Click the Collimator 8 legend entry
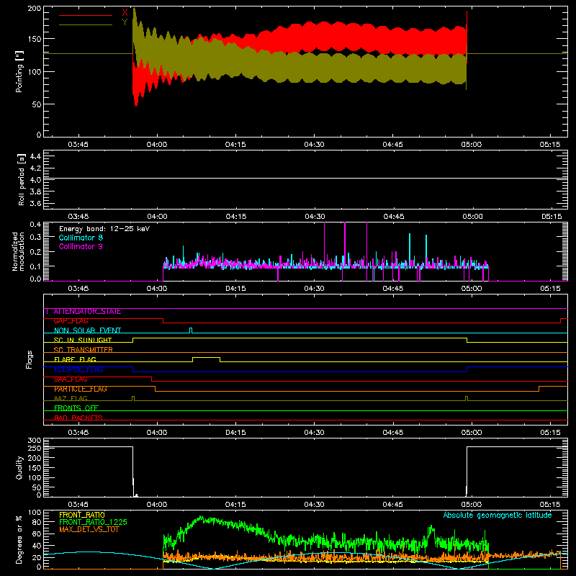The image size is (576, 576). point(81,238)
